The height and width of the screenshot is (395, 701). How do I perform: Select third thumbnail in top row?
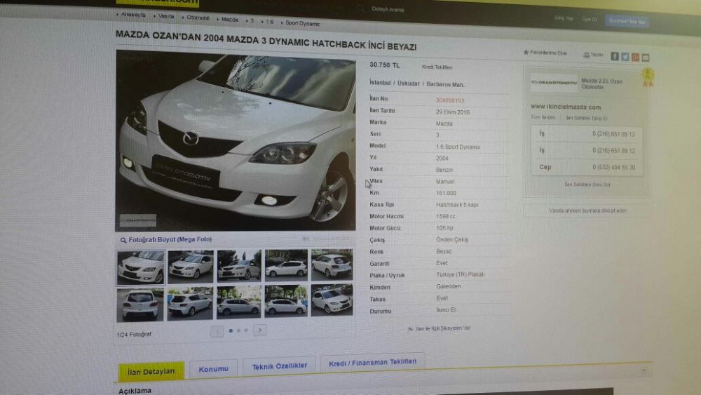pyautogui.click(x=239, y=266)
